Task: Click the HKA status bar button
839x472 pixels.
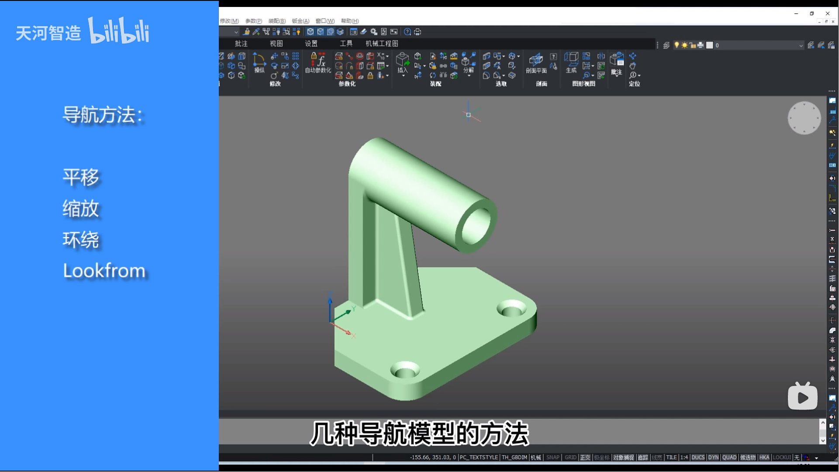Action: pos(764,458)
